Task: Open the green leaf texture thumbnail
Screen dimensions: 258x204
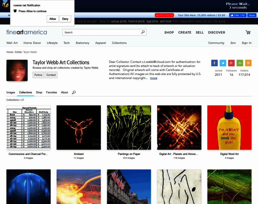Action: click(x=229, y=187)
